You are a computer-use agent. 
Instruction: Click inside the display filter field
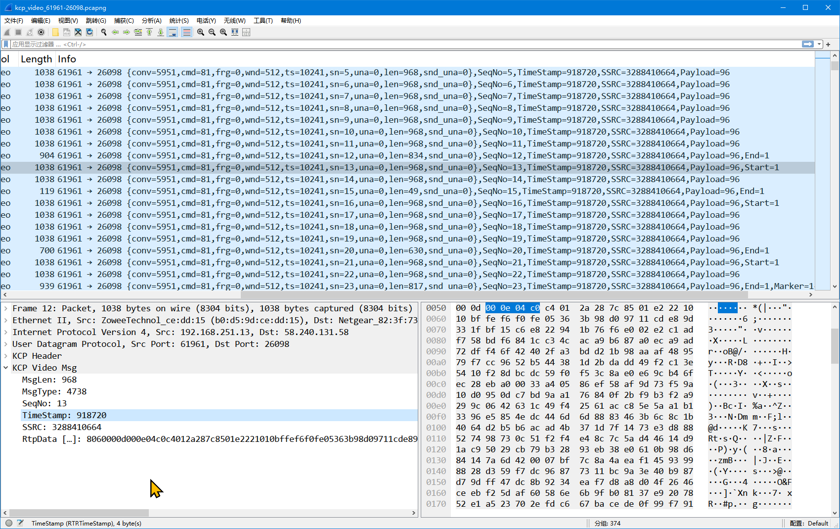point(198,44)
